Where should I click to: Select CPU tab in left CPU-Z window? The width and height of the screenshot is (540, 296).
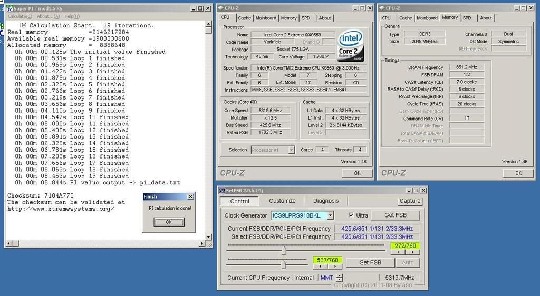225,17
